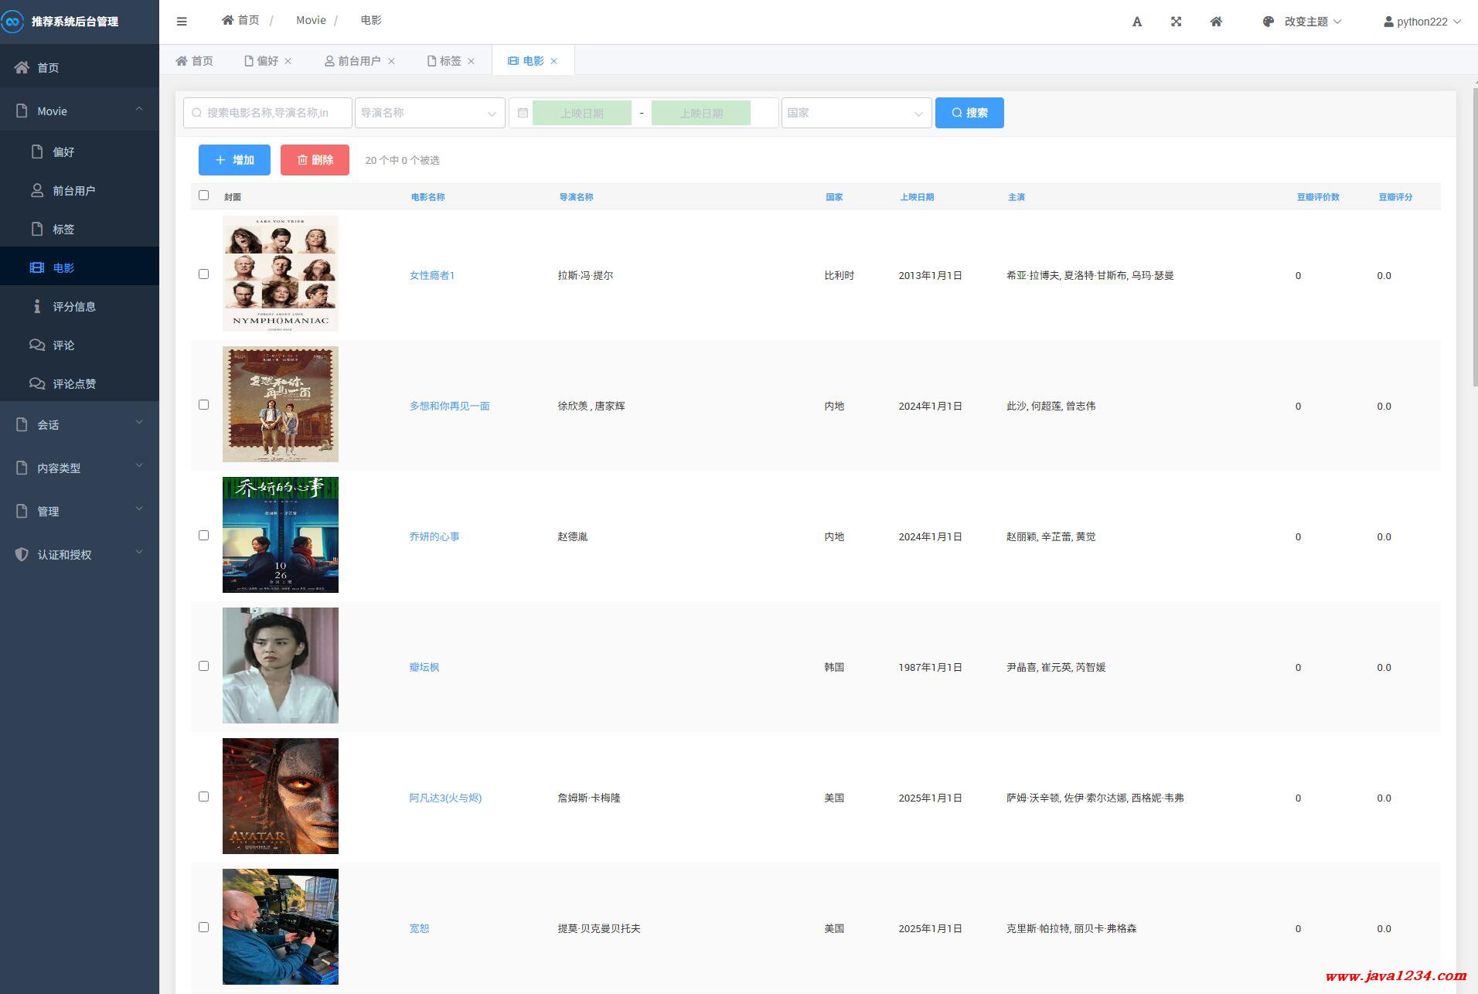Toggle fullscreen with the expand icon
This screenshot has height=994, width=1478.
[1176, 22]
